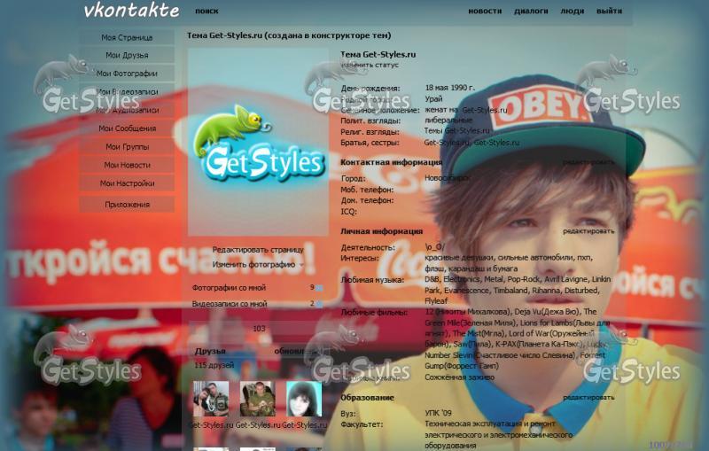709x451 pixels.
Task: Open Мои Друзья in the sidebar
Action: [127, 55]
